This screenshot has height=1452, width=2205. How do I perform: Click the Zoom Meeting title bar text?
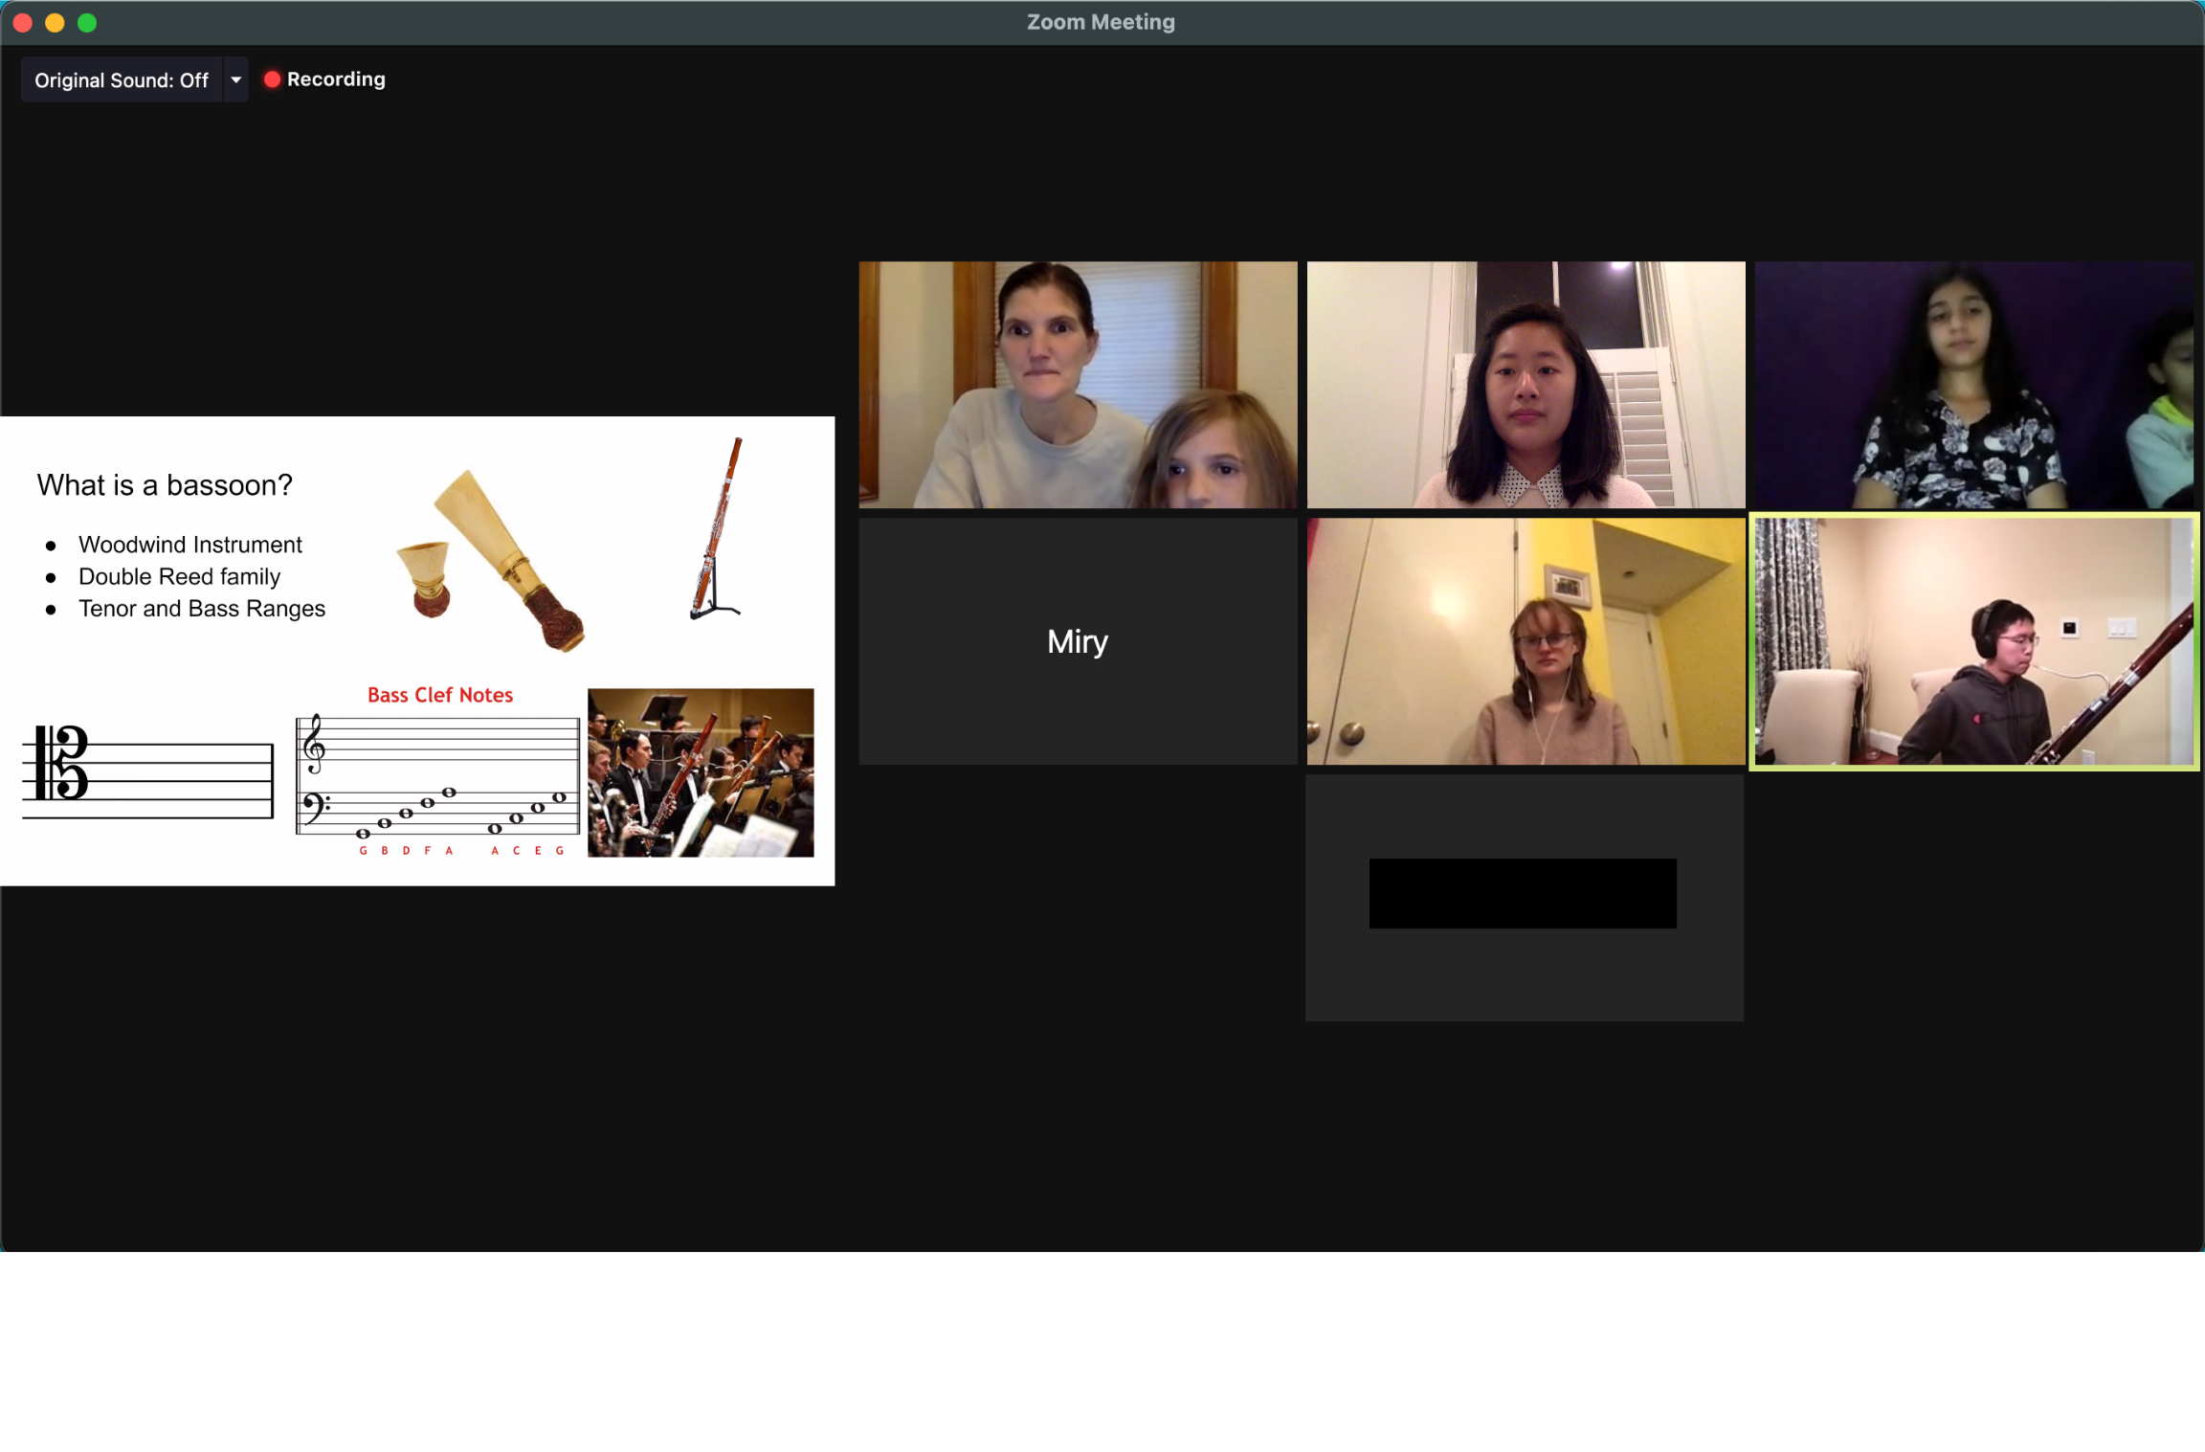(x=1101, y=22)
